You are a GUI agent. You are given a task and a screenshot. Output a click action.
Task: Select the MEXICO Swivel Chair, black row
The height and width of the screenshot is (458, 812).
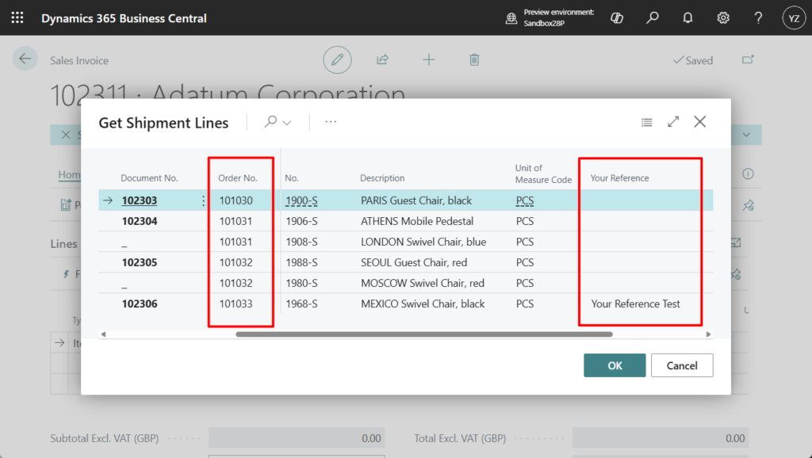coord(423,304)
